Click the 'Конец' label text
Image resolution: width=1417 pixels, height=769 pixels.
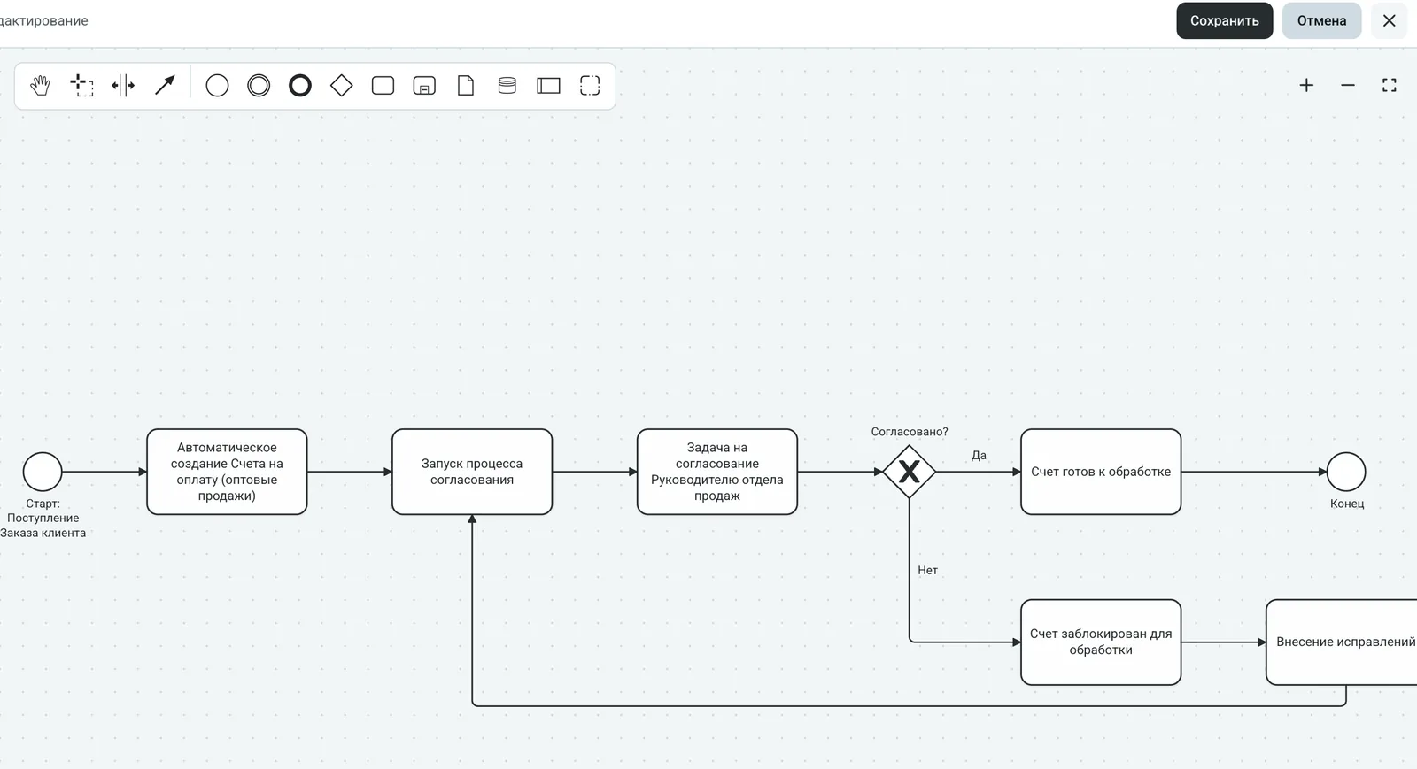(1347, 504)
